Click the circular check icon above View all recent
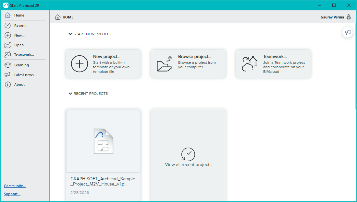 (188, 154)
